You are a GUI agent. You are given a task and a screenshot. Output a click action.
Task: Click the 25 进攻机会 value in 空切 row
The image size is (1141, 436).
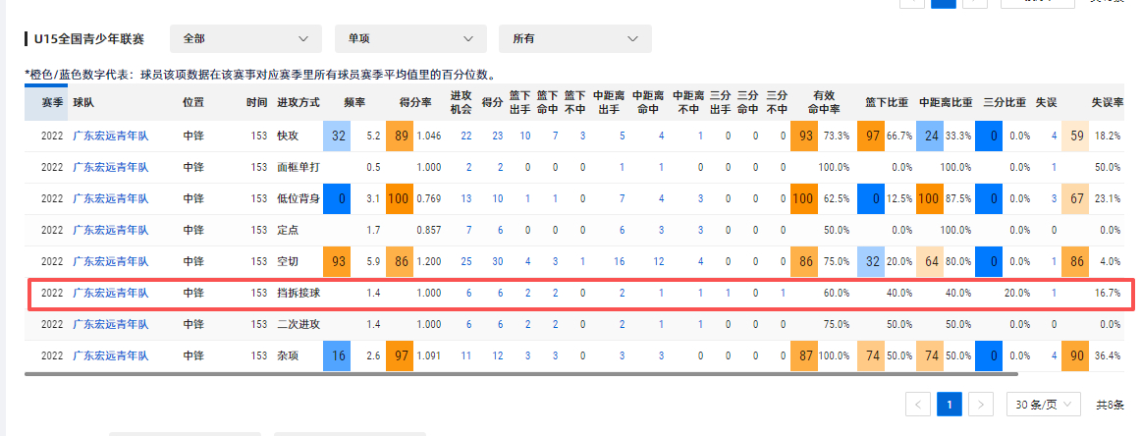pyautogui.click(x=466, y=261)
